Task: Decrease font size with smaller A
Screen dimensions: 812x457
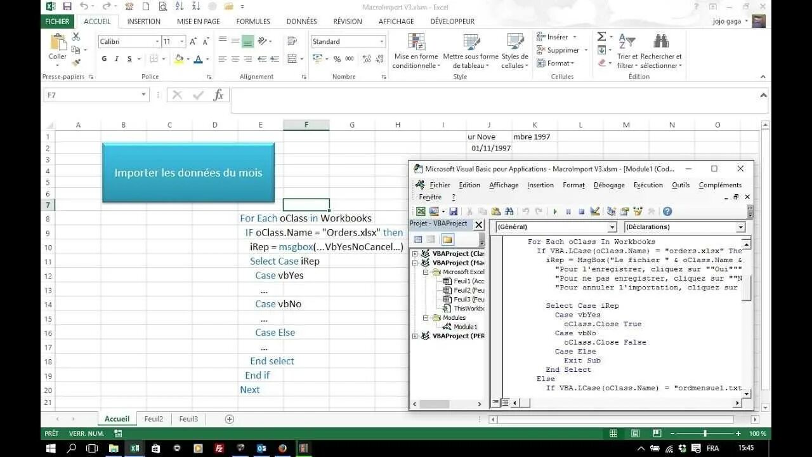Action: (x=205, y=41)
